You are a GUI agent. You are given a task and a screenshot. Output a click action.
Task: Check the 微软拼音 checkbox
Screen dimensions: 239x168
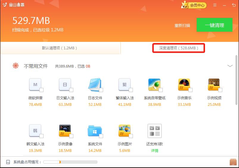(x=41, y=90)
